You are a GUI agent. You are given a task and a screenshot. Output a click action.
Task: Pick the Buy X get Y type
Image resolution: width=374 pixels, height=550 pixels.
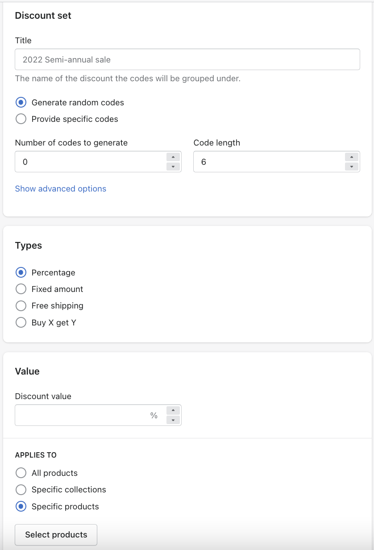[21, 322]
